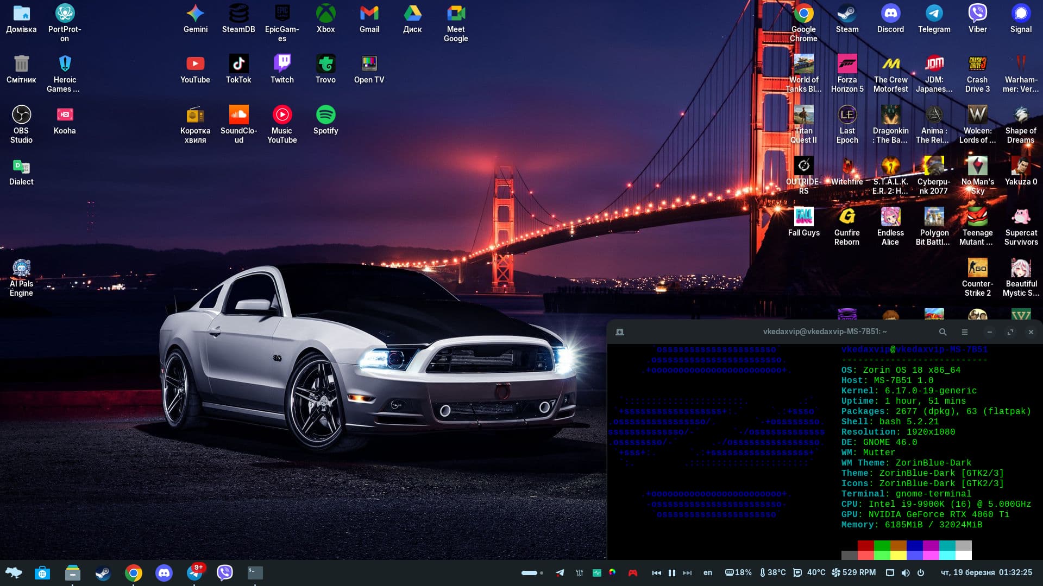Click the Discord icon in taskbar

[164, 573]
